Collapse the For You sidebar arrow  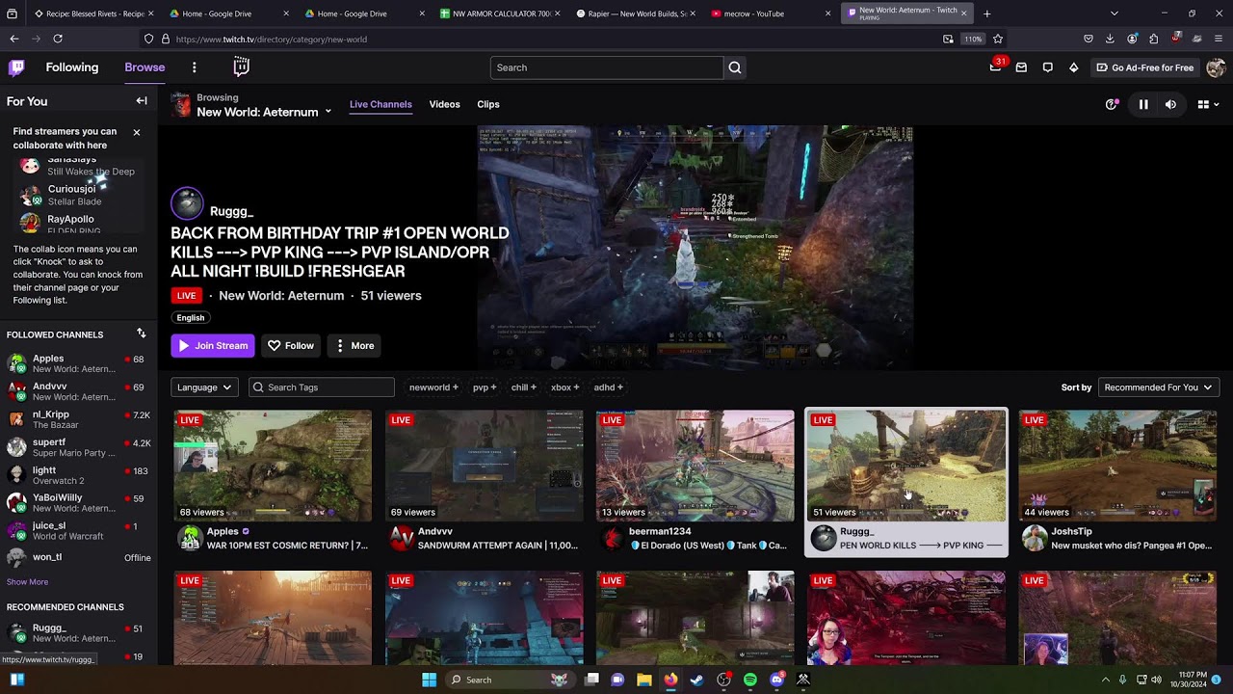click(x=142, y=101)
